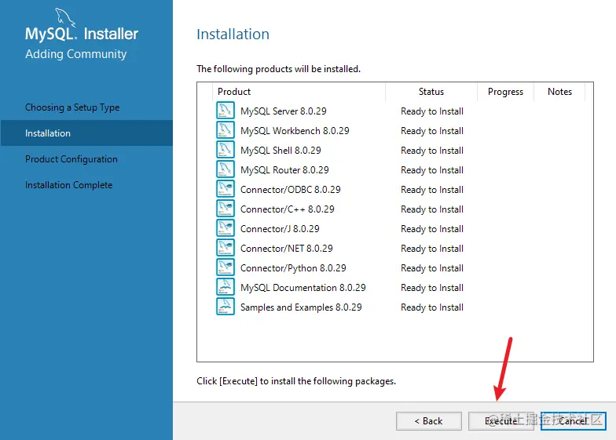
Task: Go to Choosing a Setup Type step
Action: click(72, 107)
